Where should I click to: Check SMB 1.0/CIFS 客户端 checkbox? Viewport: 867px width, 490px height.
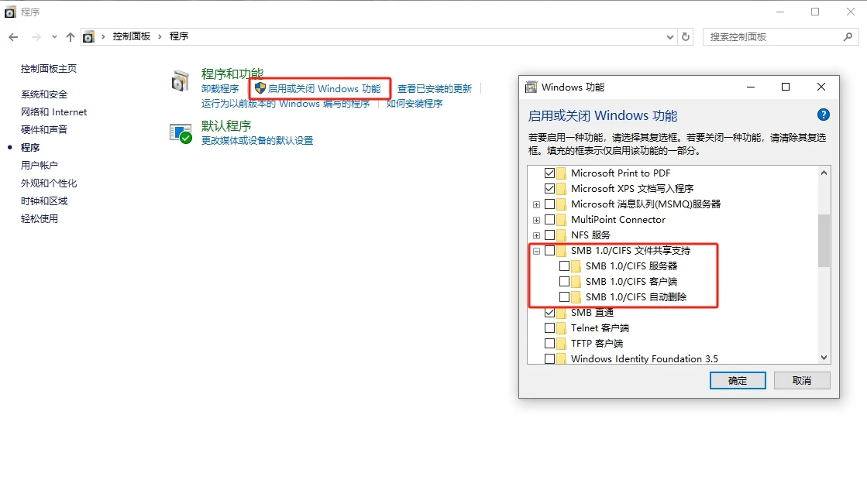564,281
